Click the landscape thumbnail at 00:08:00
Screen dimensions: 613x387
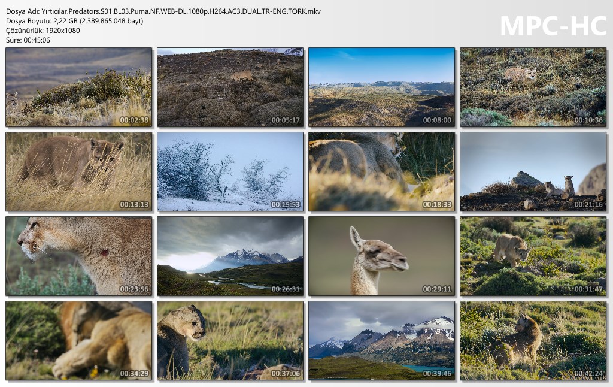coord(381,87)
